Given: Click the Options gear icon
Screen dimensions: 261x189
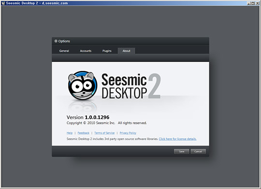Looking at the screenshot, I should [56, 41].
